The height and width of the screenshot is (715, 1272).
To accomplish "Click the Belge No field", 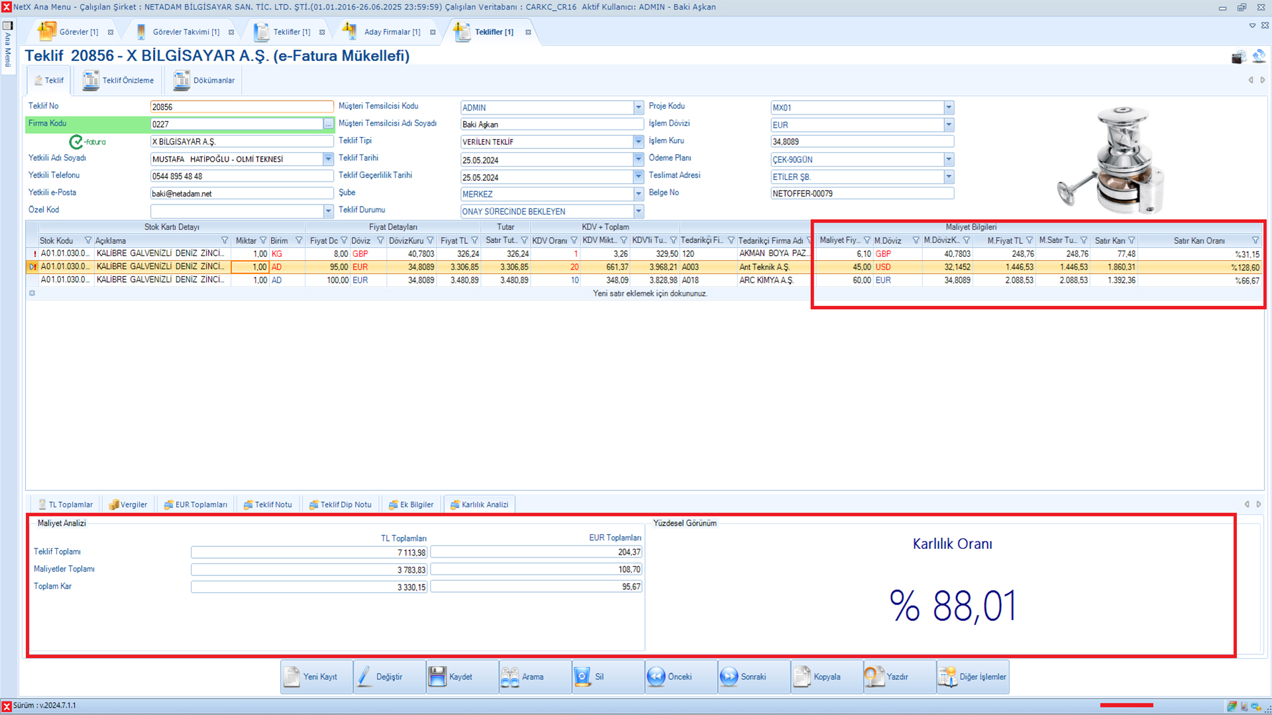I will pyautogui.click(x=862, y=193).
